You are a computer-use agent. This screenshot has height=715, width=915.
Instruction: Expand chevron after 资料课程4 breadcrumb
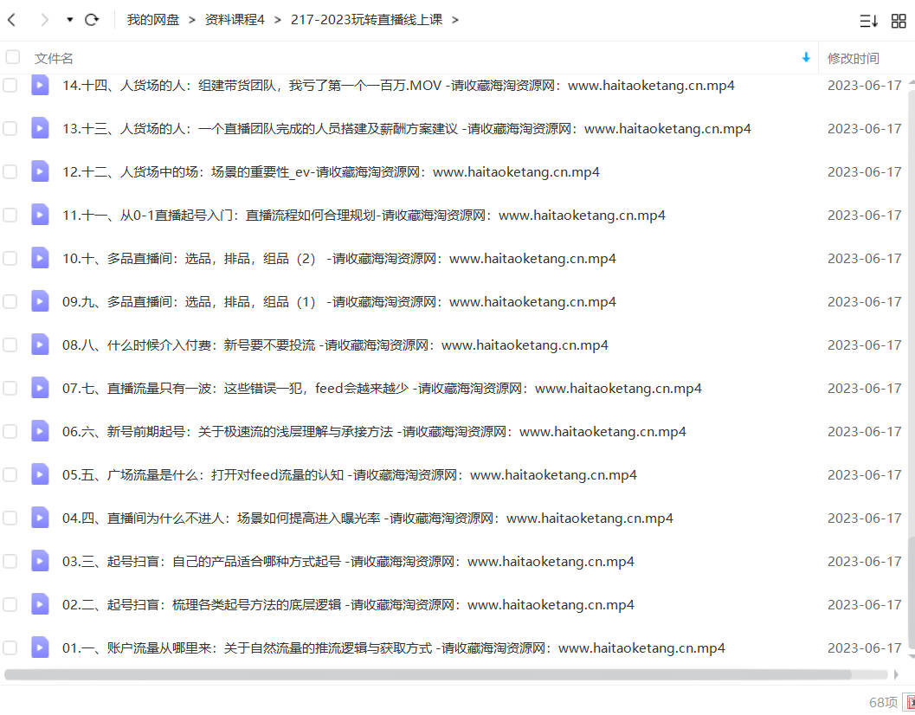277,20
